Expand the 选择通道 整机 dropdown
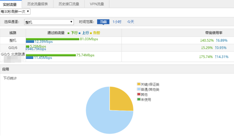 (x=49, y=22)
